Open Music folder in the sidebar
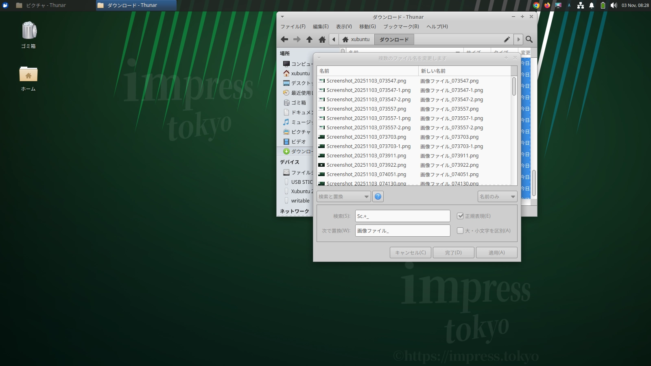Image resolution: width=651 pixels, height=366 pixels. pos(297,122)
